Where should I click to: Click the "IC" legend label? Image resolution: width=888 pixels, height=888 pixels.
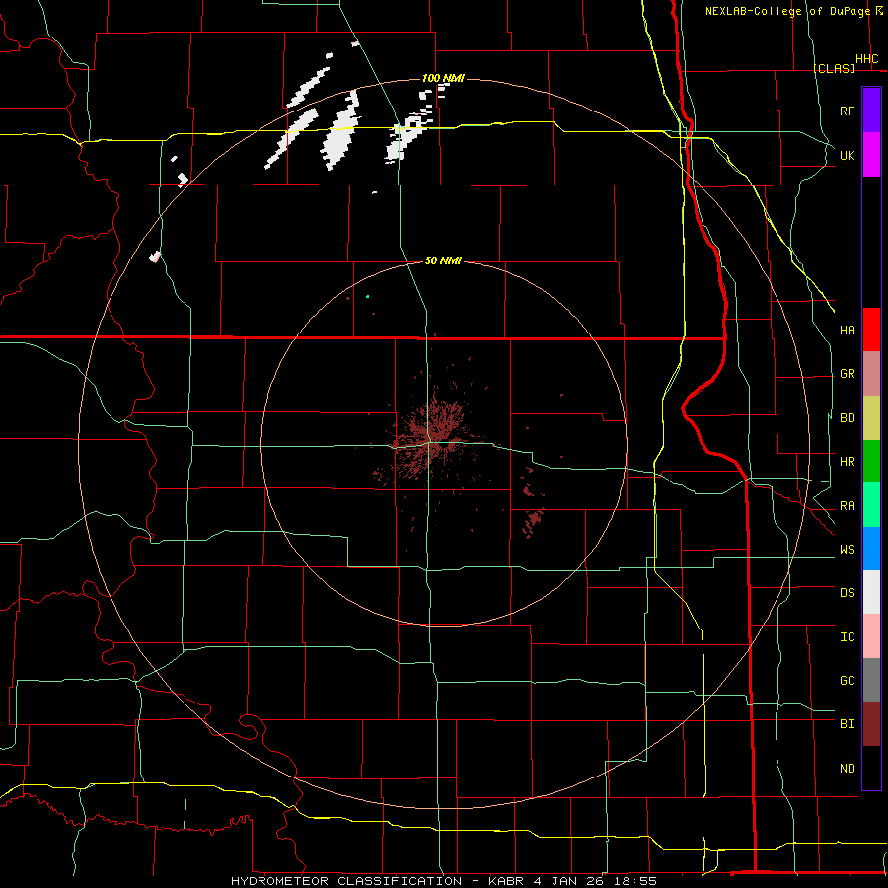click(847, 637)
